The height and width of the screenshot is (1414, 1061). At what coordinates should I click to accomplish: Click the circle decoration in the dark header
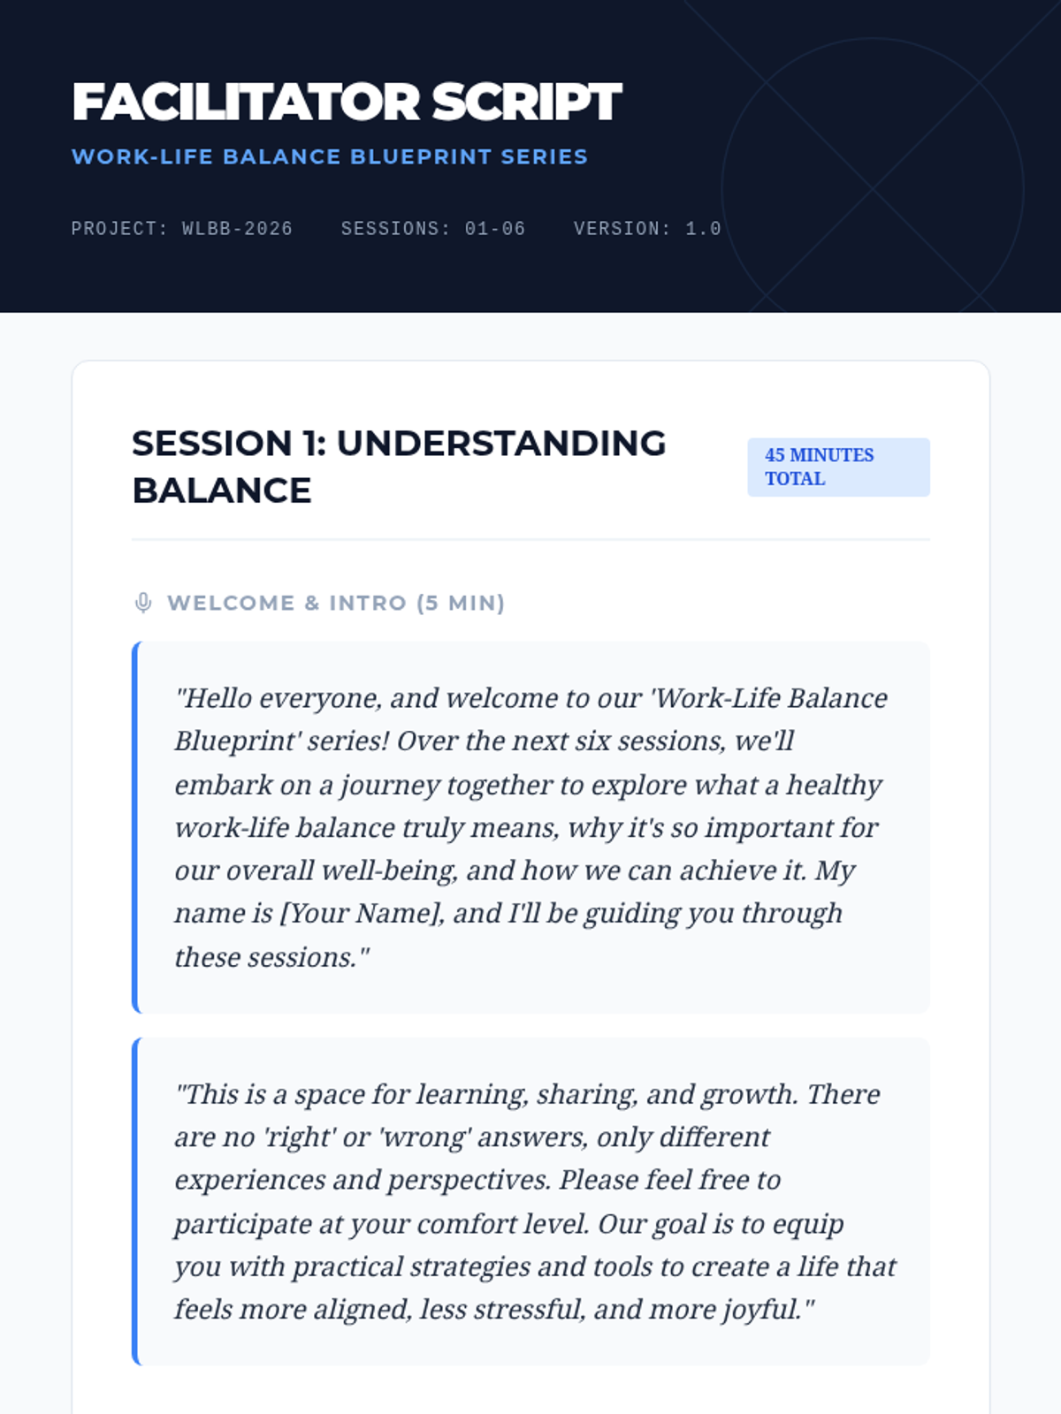[873, 189]
